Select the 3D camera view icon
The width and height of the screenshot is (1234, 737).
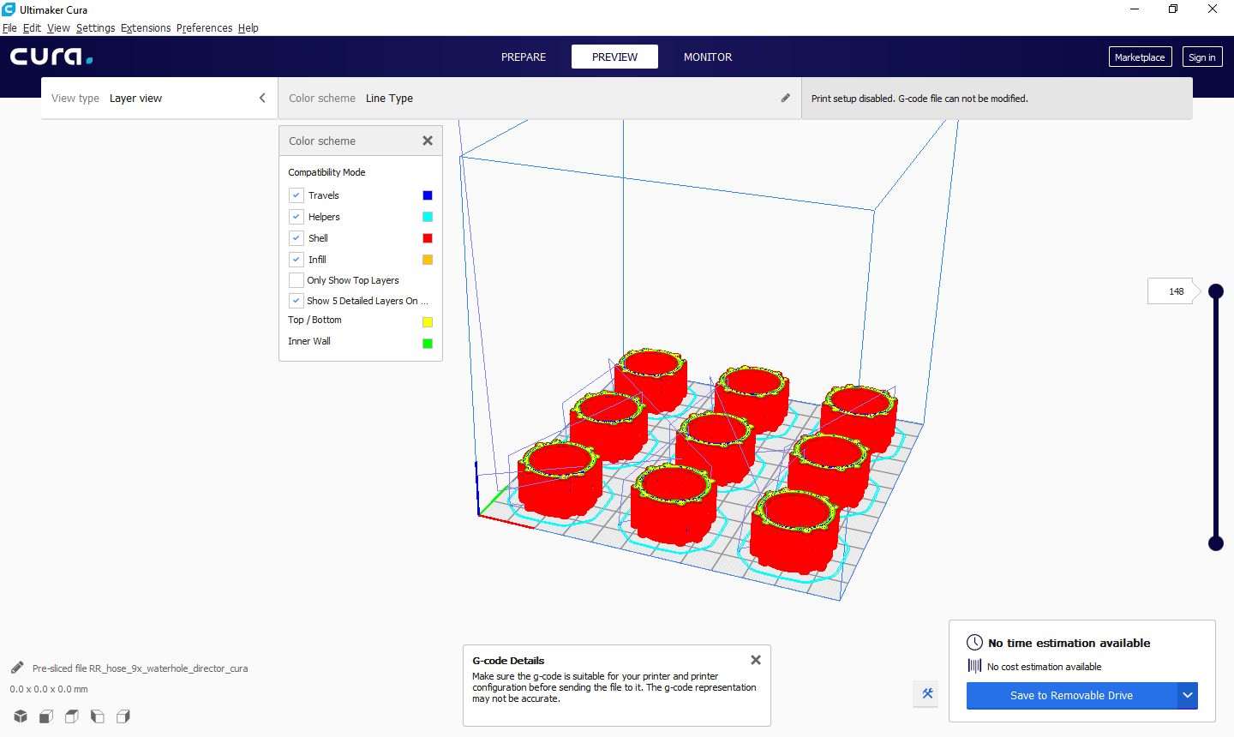(x=21, y=716)
